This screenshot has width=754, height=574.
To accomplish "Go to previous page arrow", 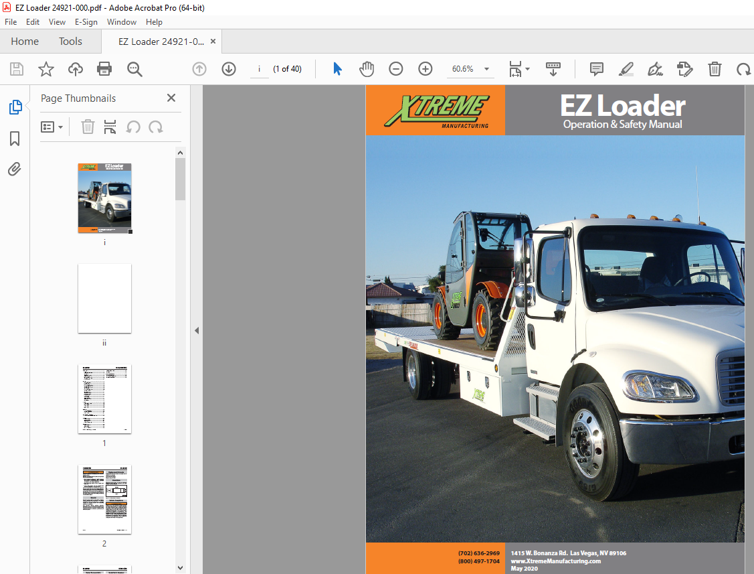I will click(x=199, y=69).
